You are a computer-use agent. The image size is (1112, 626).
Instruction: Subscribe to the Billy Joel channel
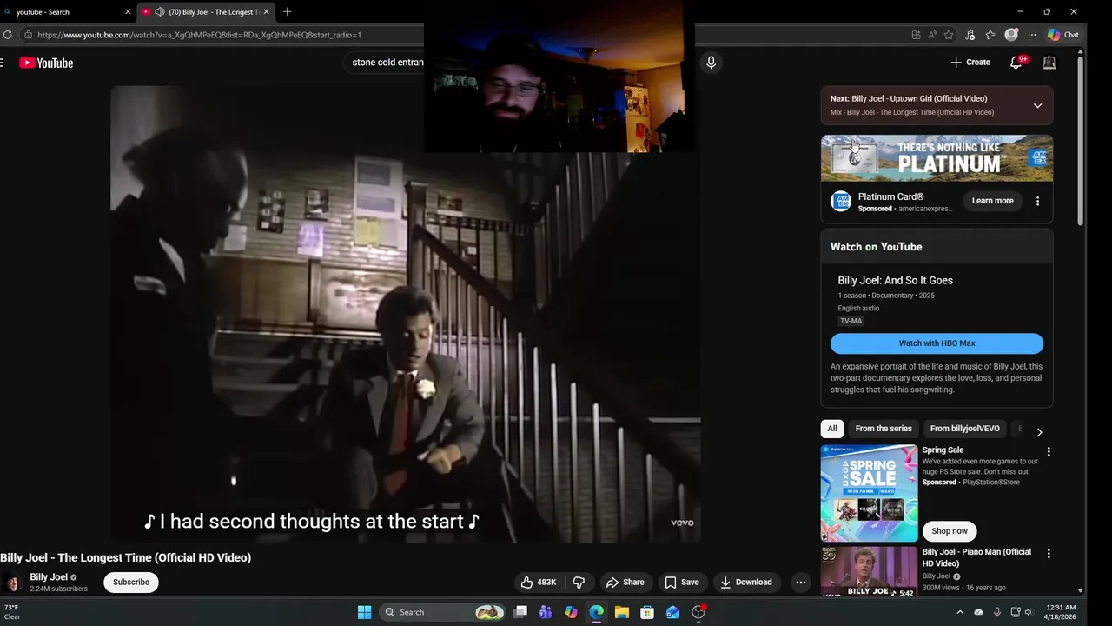click(x=131, y=583)
